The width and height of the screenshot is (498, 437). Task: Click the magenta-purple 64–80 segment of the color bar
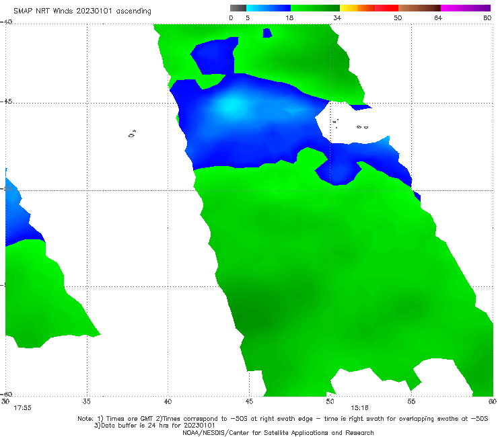[x=466, y=8]
